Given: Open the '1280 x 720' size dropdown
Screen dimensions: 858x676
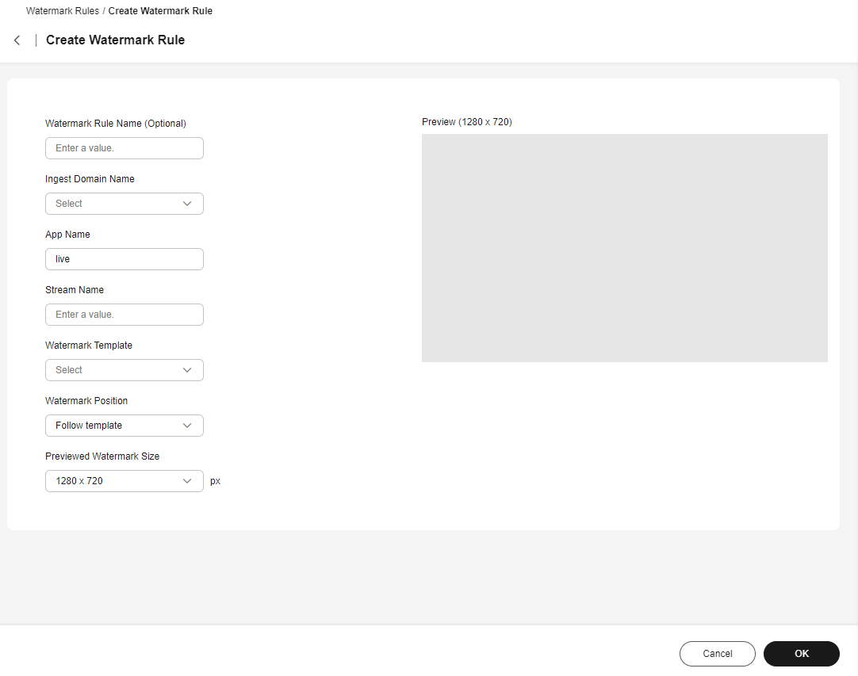Looking at the screenshot, I should click(115, 481).
